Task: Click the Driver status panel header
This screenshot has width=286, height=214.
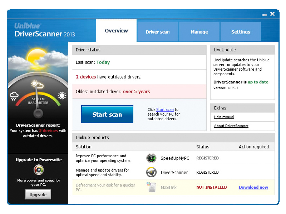Action: pyautogui.click(x=139, y=50)
